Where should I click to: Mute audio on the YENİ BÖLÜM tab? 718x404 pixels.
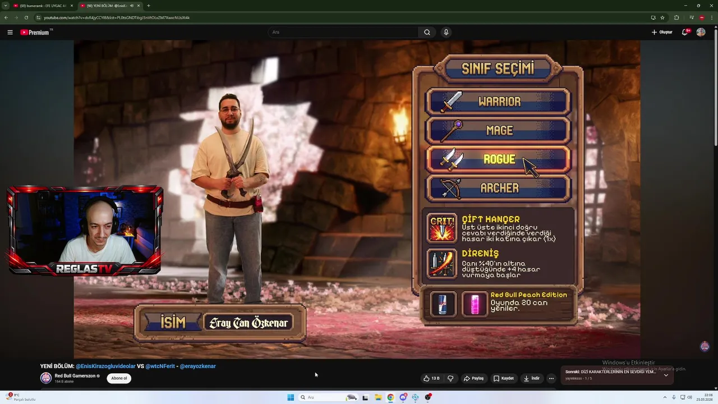click(x=132, y=6)
